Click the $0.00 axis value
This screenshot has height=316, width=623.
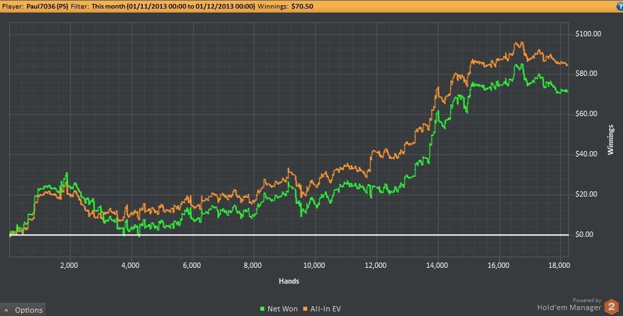585,234
